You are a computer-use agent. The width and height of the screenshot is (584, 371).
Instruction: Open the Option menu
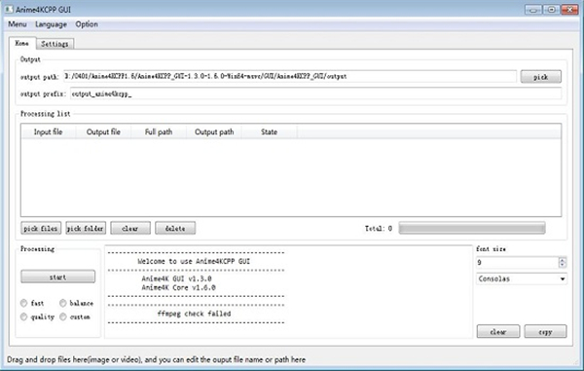click(x=87, y=24)
